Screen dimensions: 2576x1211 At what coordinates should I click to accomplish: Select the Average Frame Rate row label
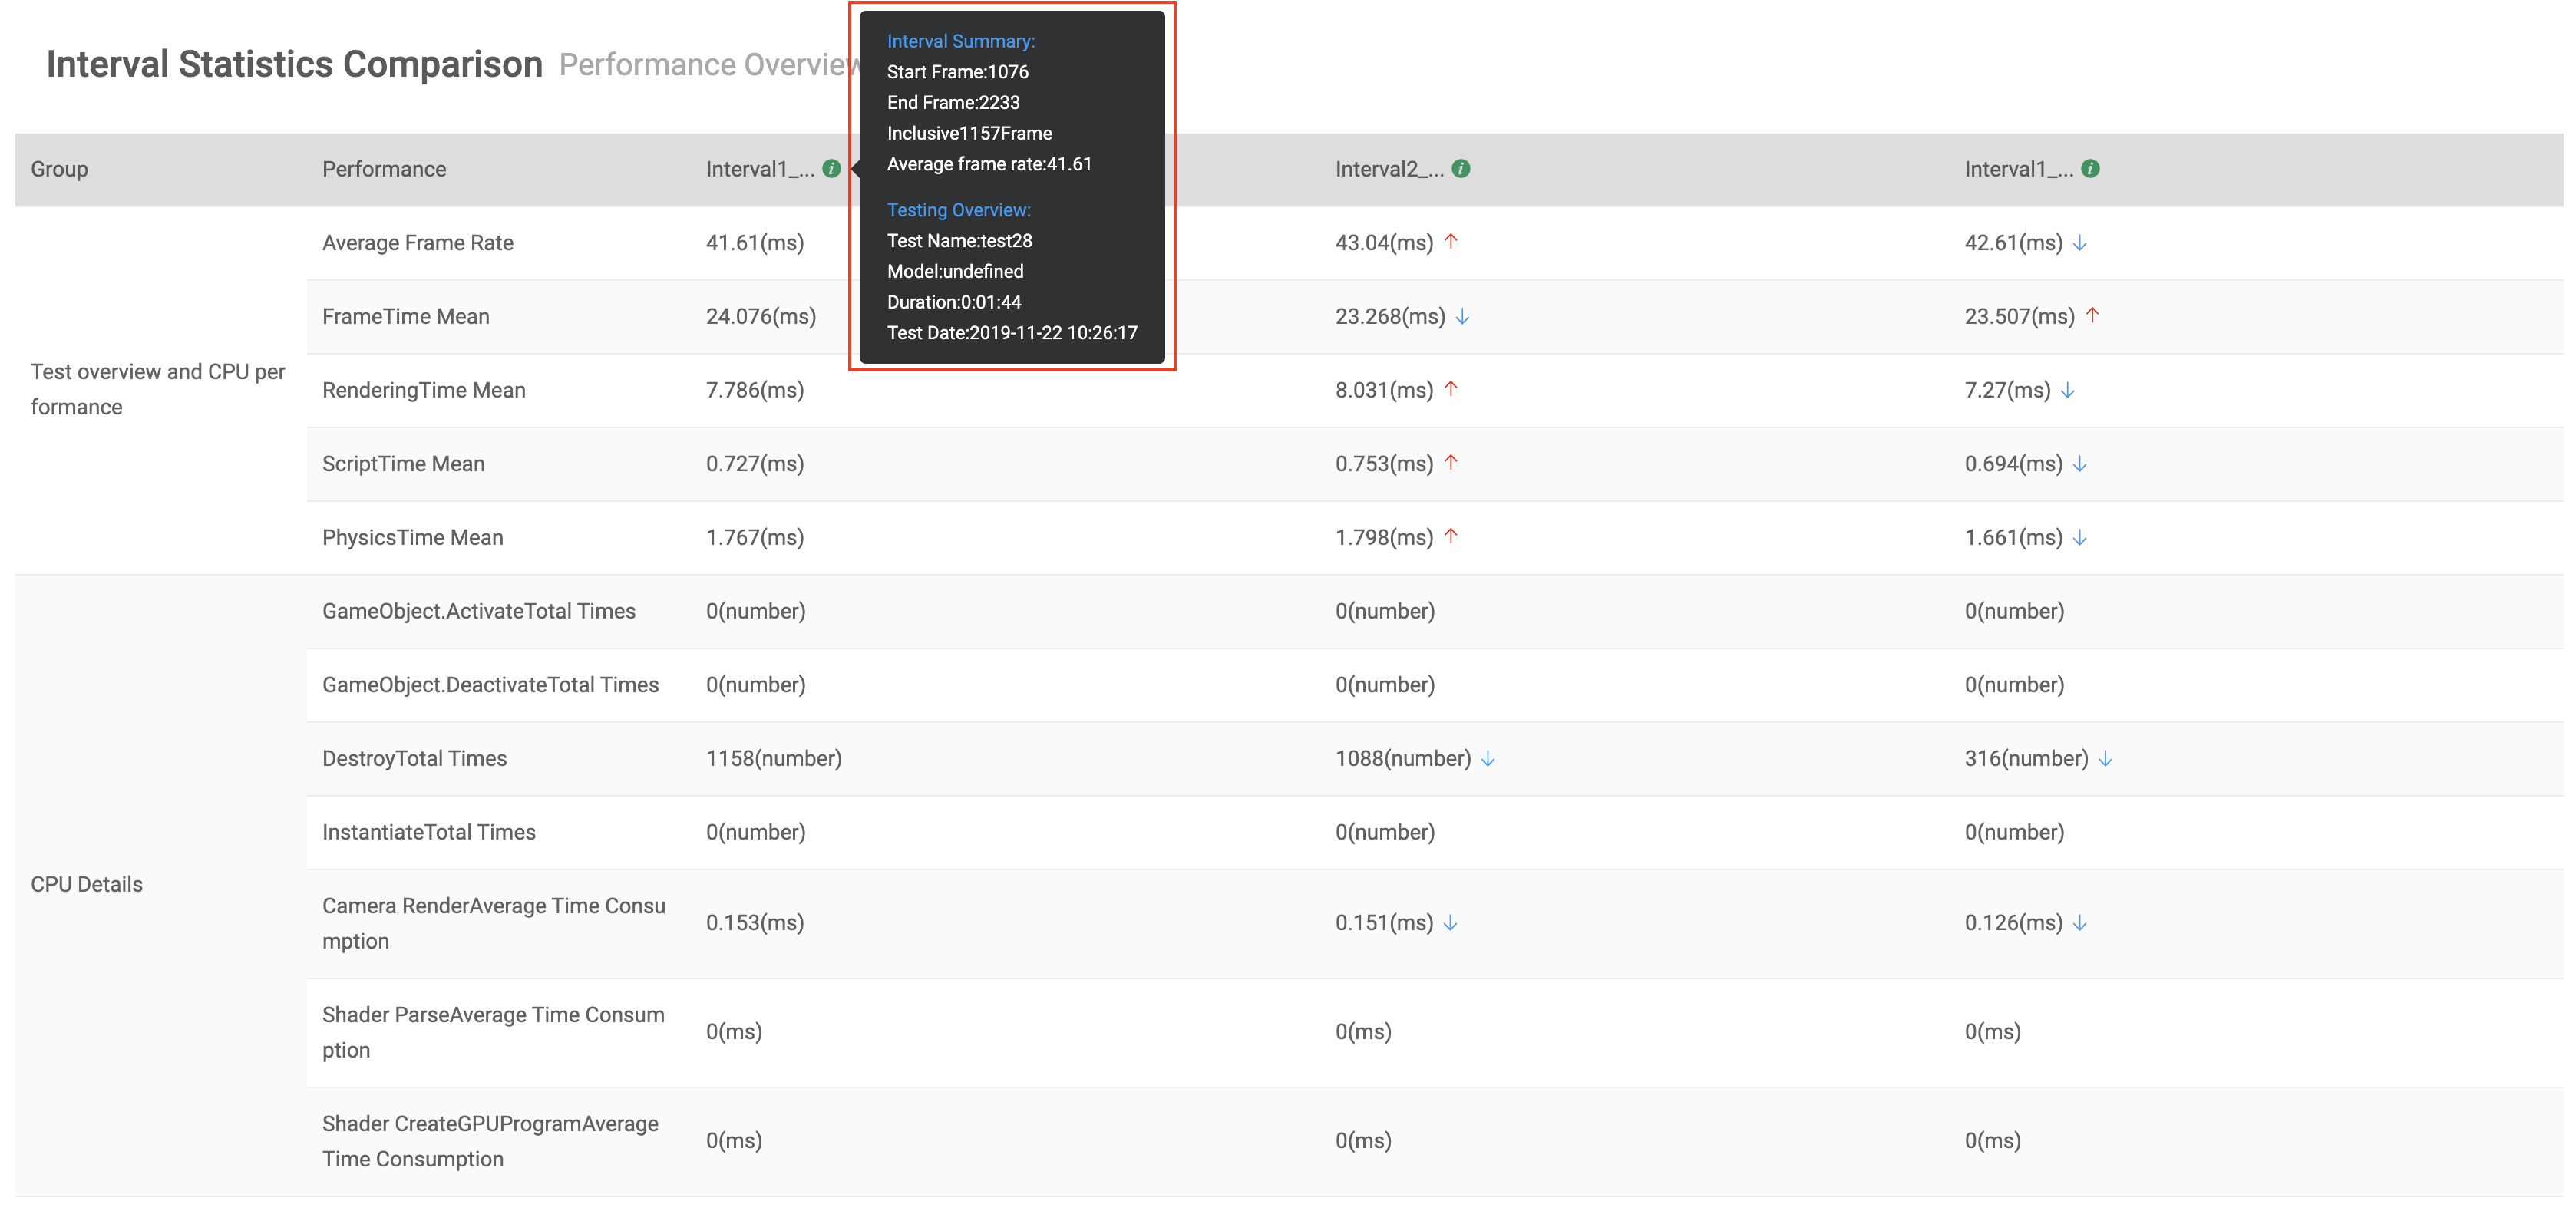click(417, 243)
